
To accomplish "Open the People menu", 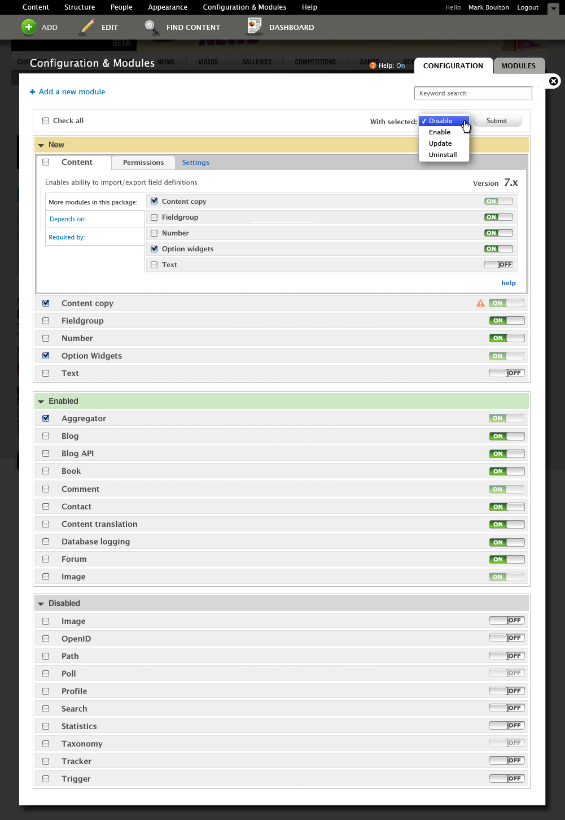I will pyautogui.click(x=121, y=7).
